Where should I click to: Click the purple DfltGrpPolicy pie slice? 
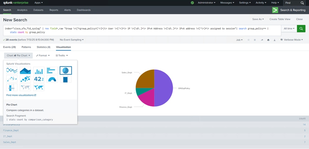point(163,88)
